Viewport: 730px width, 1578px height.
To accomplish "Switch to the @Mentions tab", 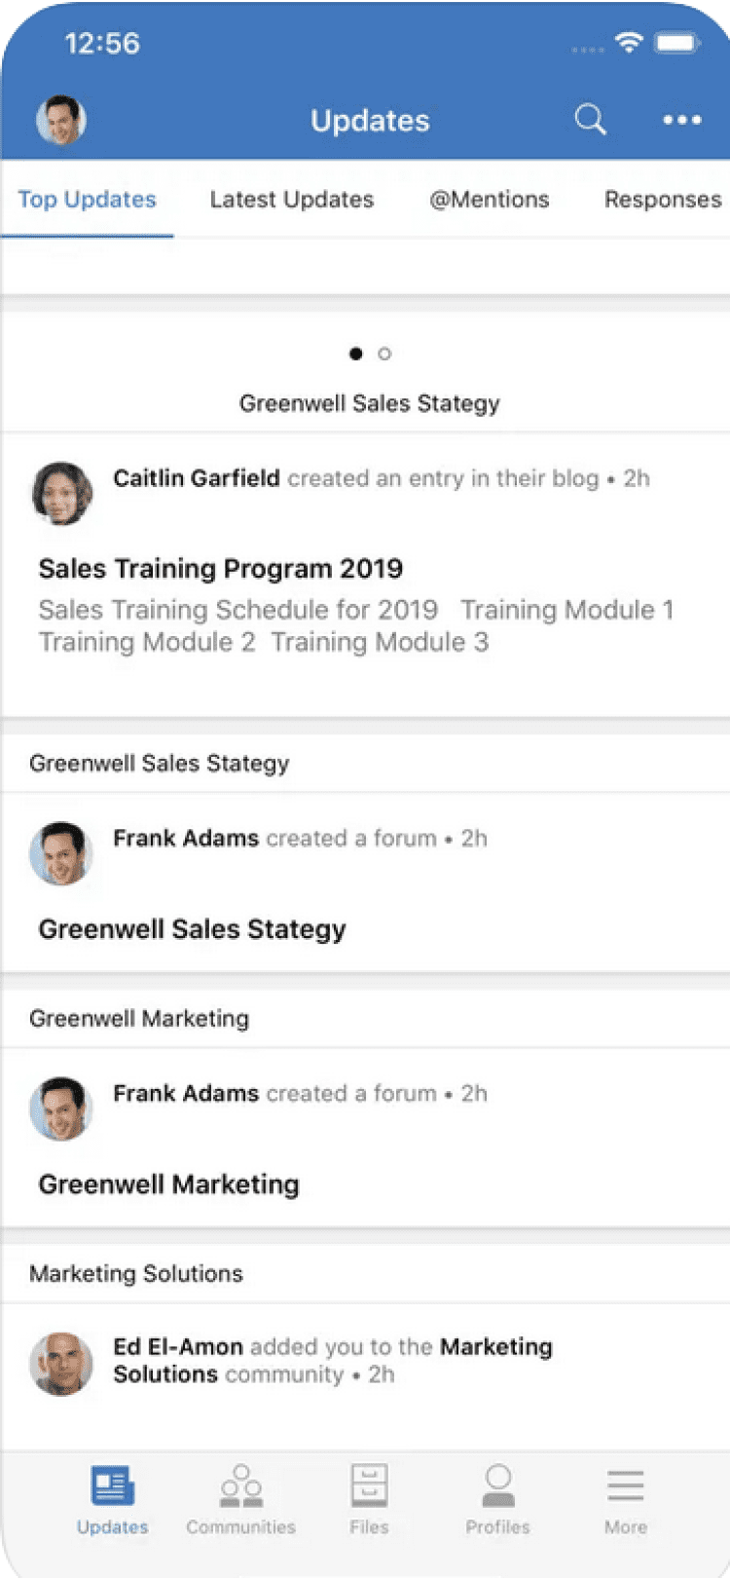I will [x=490, y=200].
